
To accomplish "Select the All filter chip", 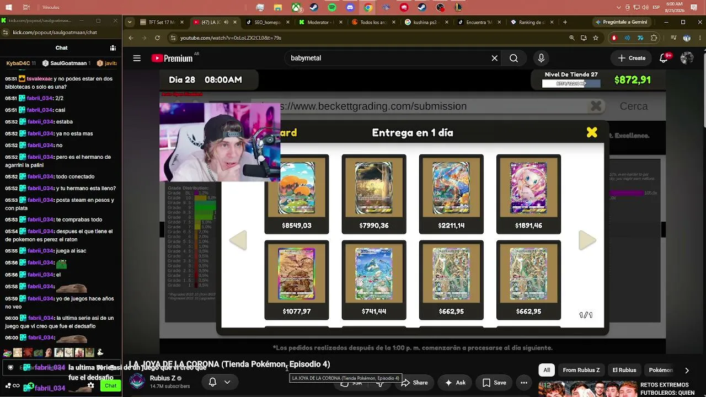I will coord(547,370).
